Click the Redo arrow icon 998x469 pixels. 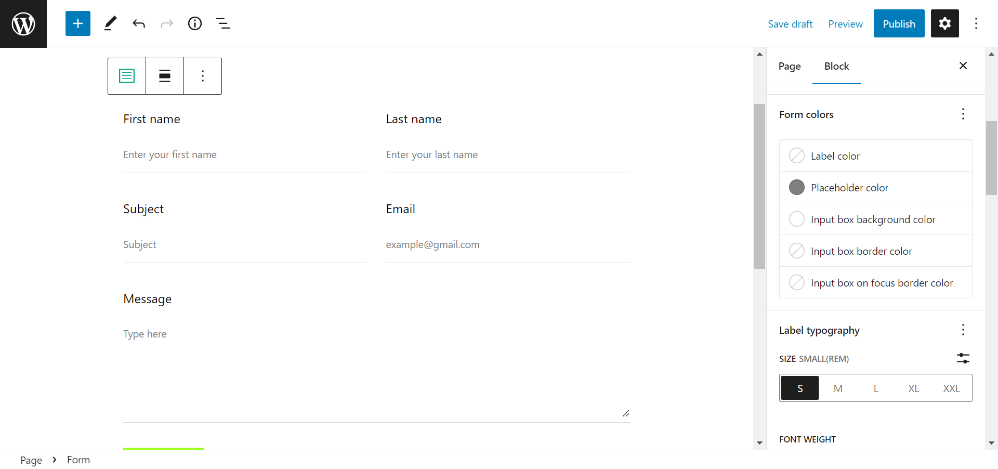(166, 23)
